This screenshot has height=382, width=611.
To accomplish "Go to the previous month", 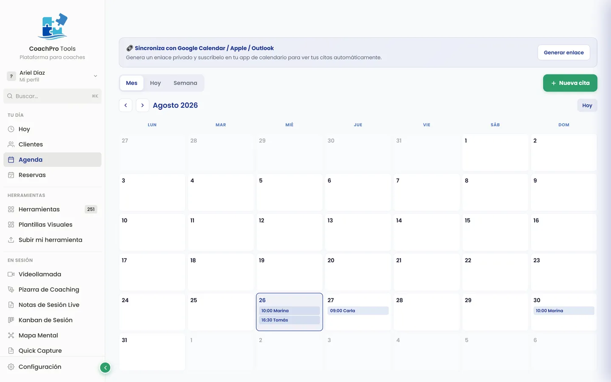I will [x=126, y=105].
